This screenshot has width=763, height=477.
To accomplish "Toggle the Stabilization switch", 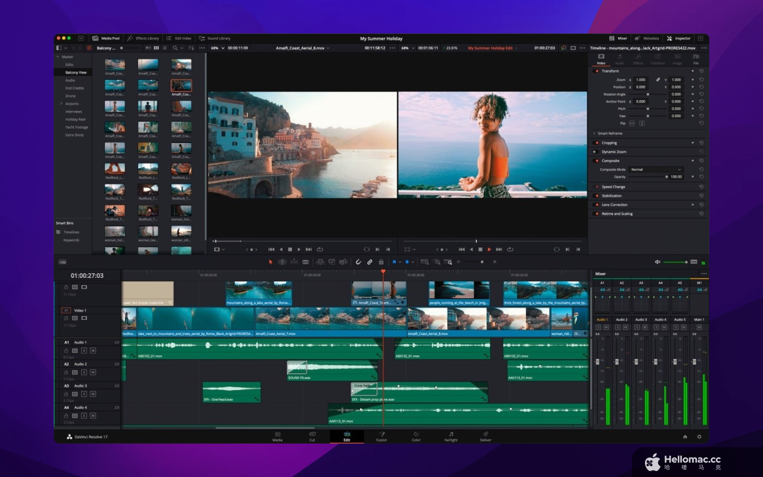I will pos(597,196).
